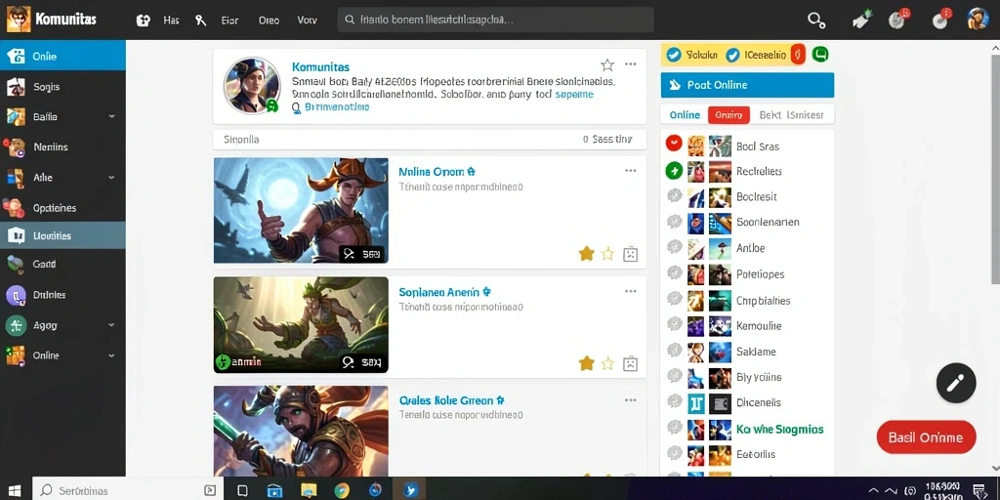Open the Oreo top menu item
Viewport: 1000px width, 500px height.
point(269,21)
